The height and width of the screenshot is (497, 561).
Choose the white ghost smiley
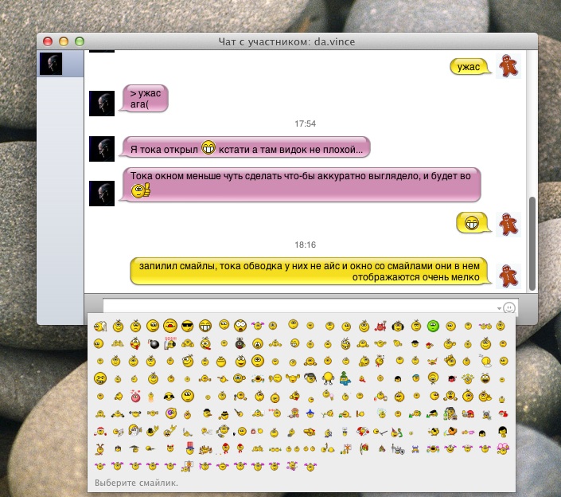135,431
